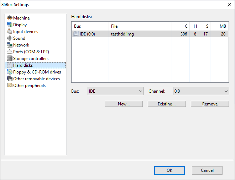Select the Network category icon
This screenshot has height=180, width=235.
[10, 45]
